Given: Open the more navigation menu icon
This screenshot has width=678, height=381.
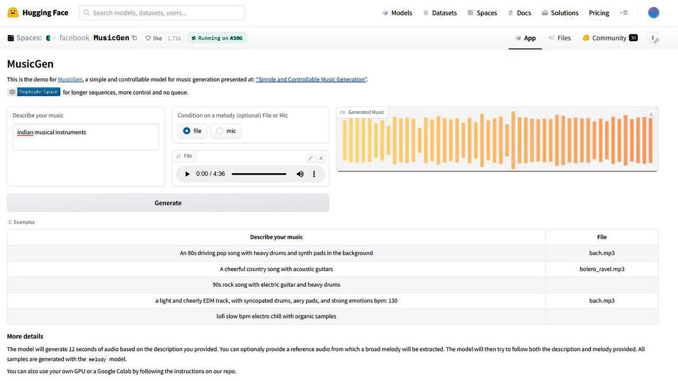Looking at the screenshot, I should coord(624,13).
